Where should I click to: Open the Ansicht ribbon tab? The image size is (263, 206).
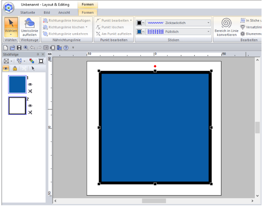click(x=64, y=13)
